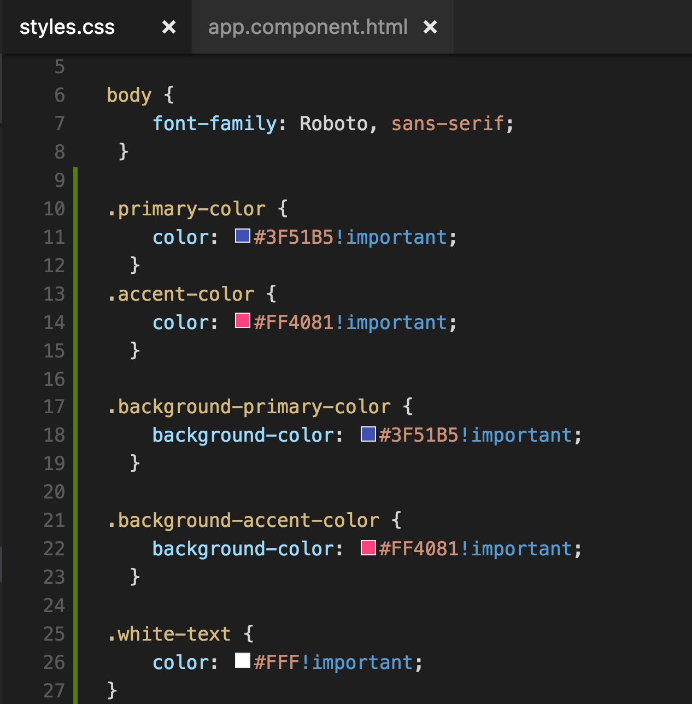
Task: Click the color property on line 14
Action: coord(180,322)
